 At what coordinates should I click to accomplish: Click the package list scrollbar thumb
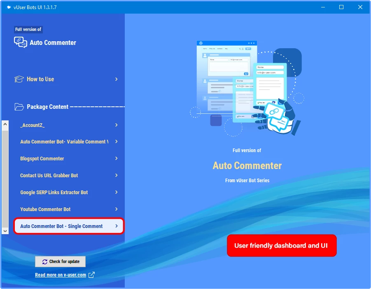[x=5, y=178]
